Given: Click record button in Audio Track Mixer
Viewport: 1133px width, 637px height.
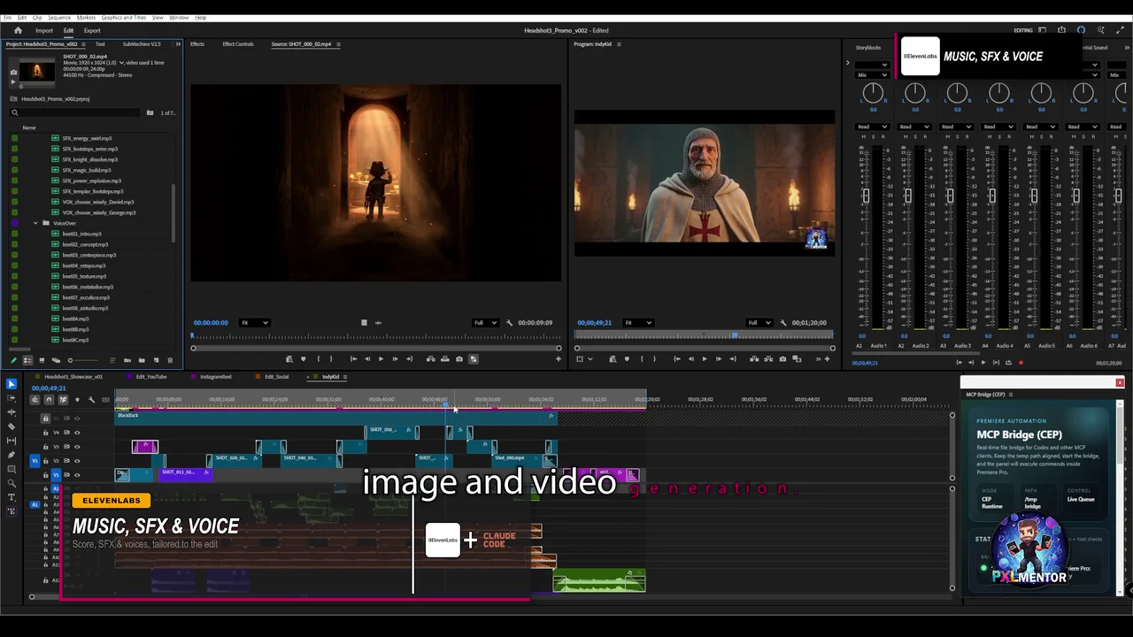Looking at the screenshot, I should 1021,363.
